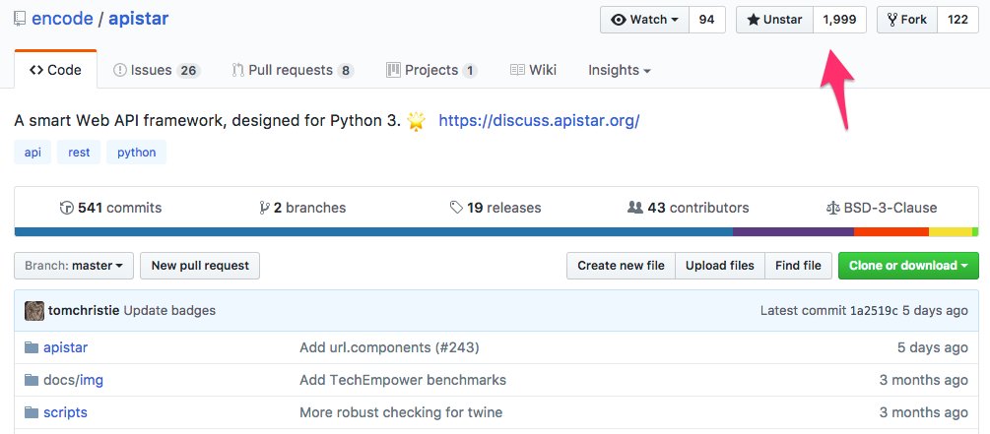
Task: Open the Projects tab
Action: click(431, 70)
